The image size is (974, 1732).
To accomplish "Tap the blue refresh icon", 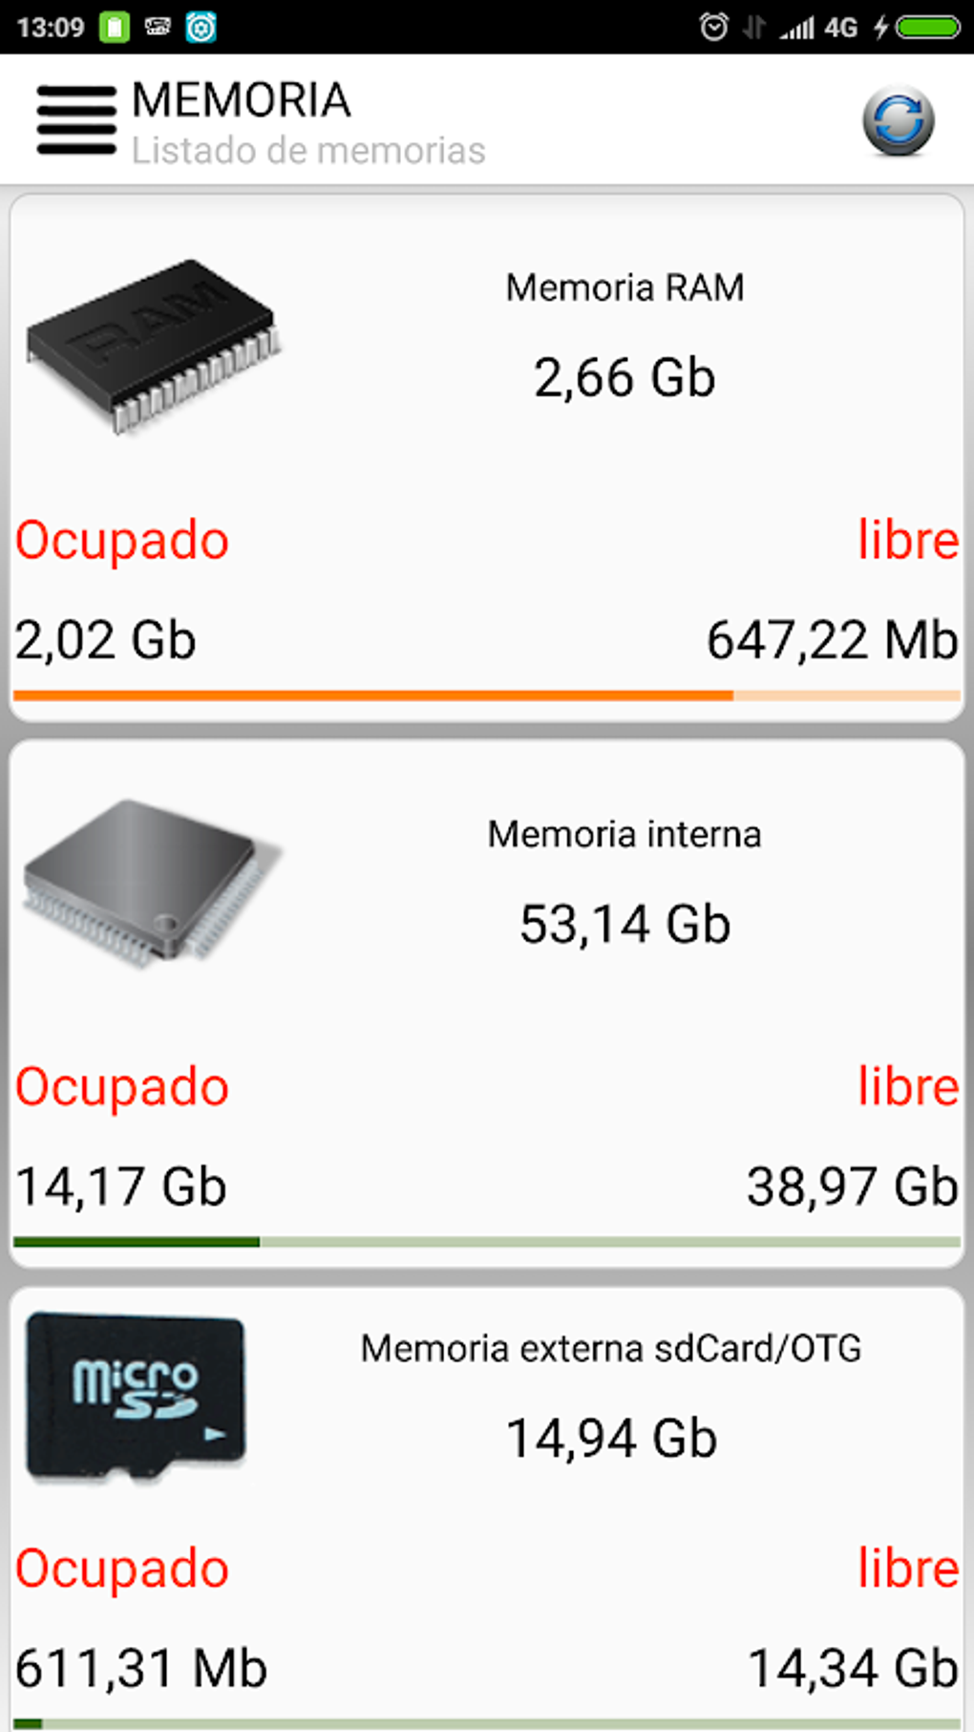I will 898,120.
